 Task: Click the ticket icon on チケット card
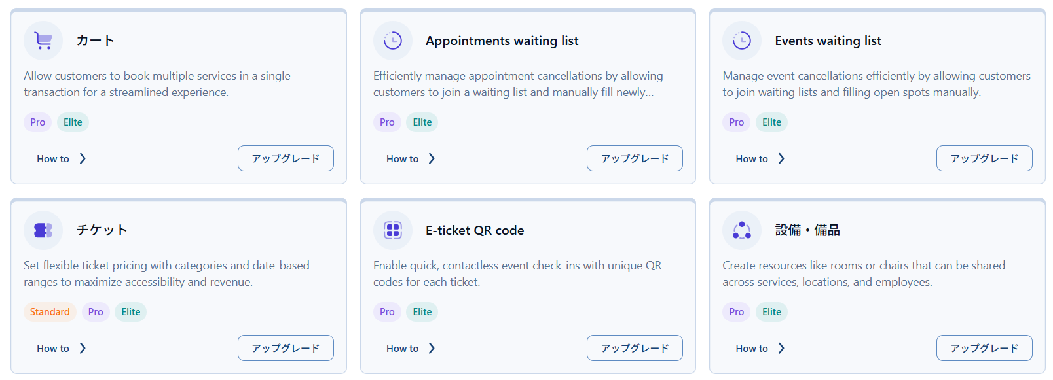click(43, 230)
